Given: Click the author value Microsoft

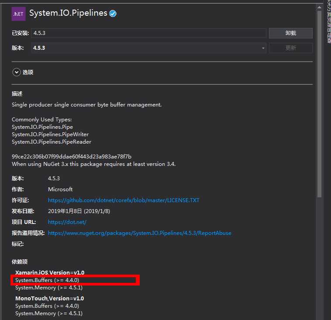Looking at the screenshot, I should (x=60, y=189).
